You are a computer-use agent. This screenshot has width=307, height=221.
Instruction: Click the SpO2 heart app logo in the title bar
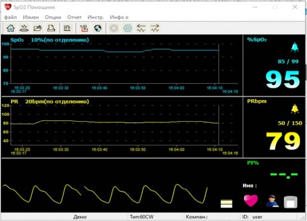(x=8, y=7)
